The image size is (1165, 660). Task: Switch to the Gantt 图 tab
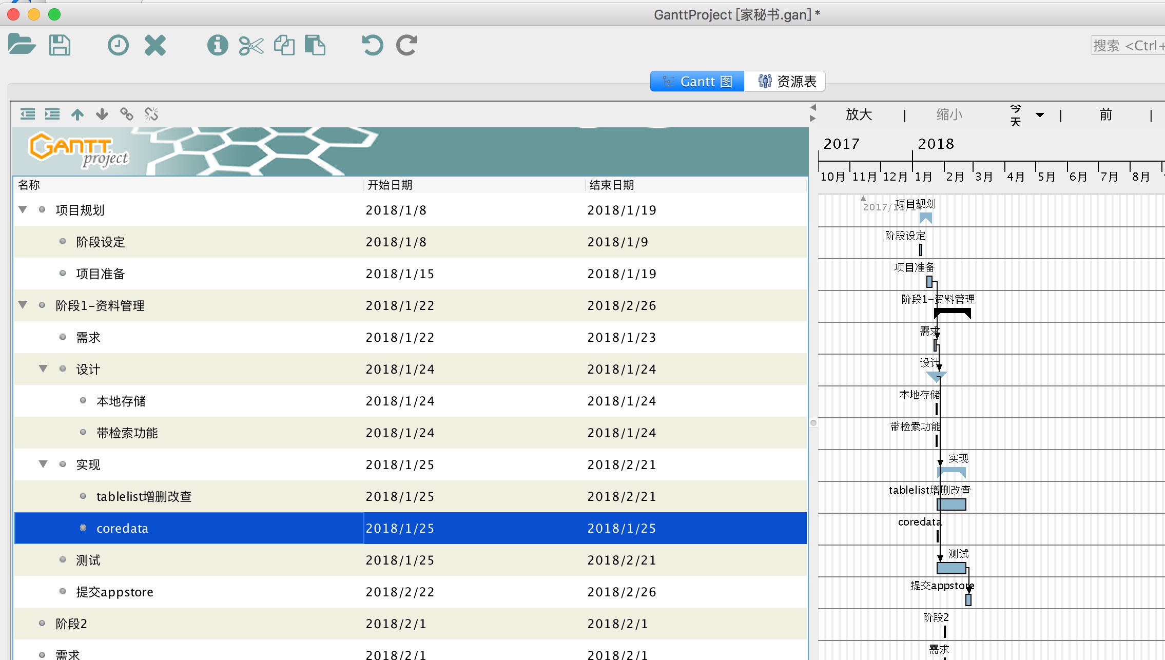point(697,82)
